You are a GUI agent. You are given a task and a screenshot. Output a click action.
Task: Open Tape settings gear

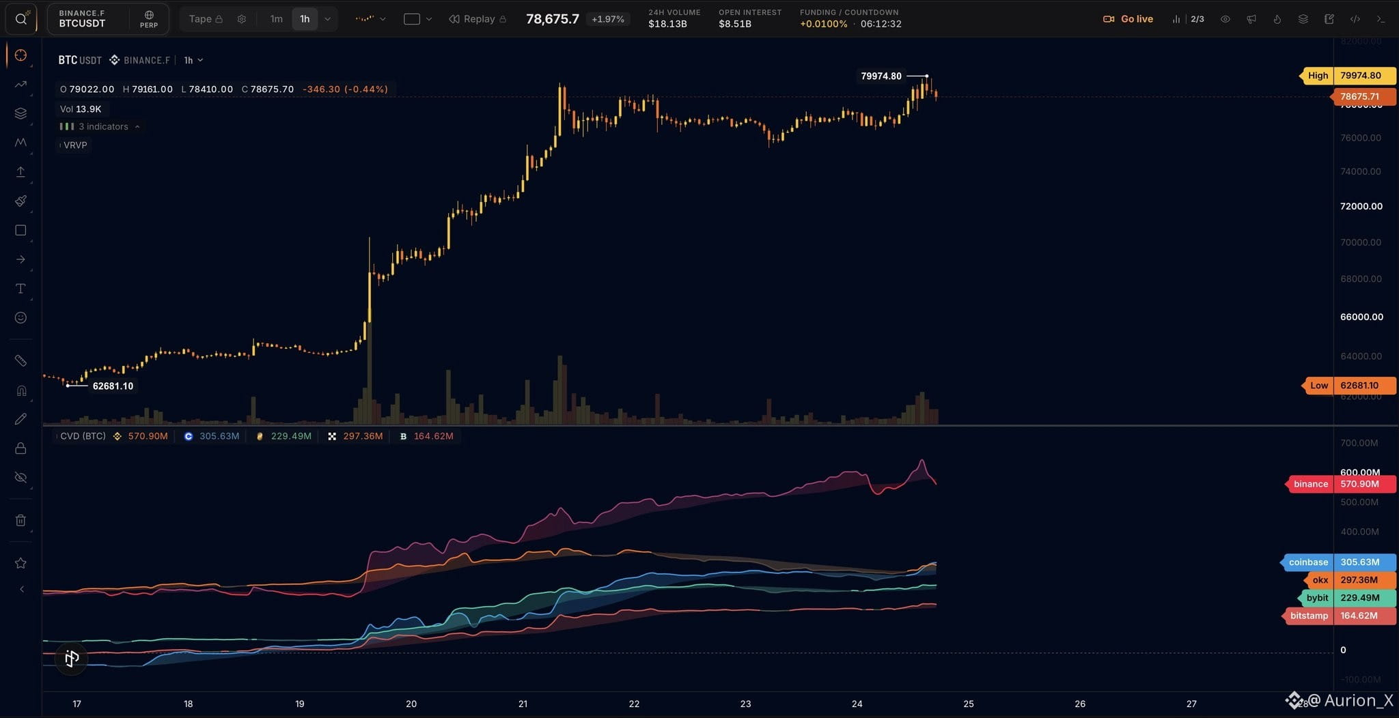[x=242, y=19]
